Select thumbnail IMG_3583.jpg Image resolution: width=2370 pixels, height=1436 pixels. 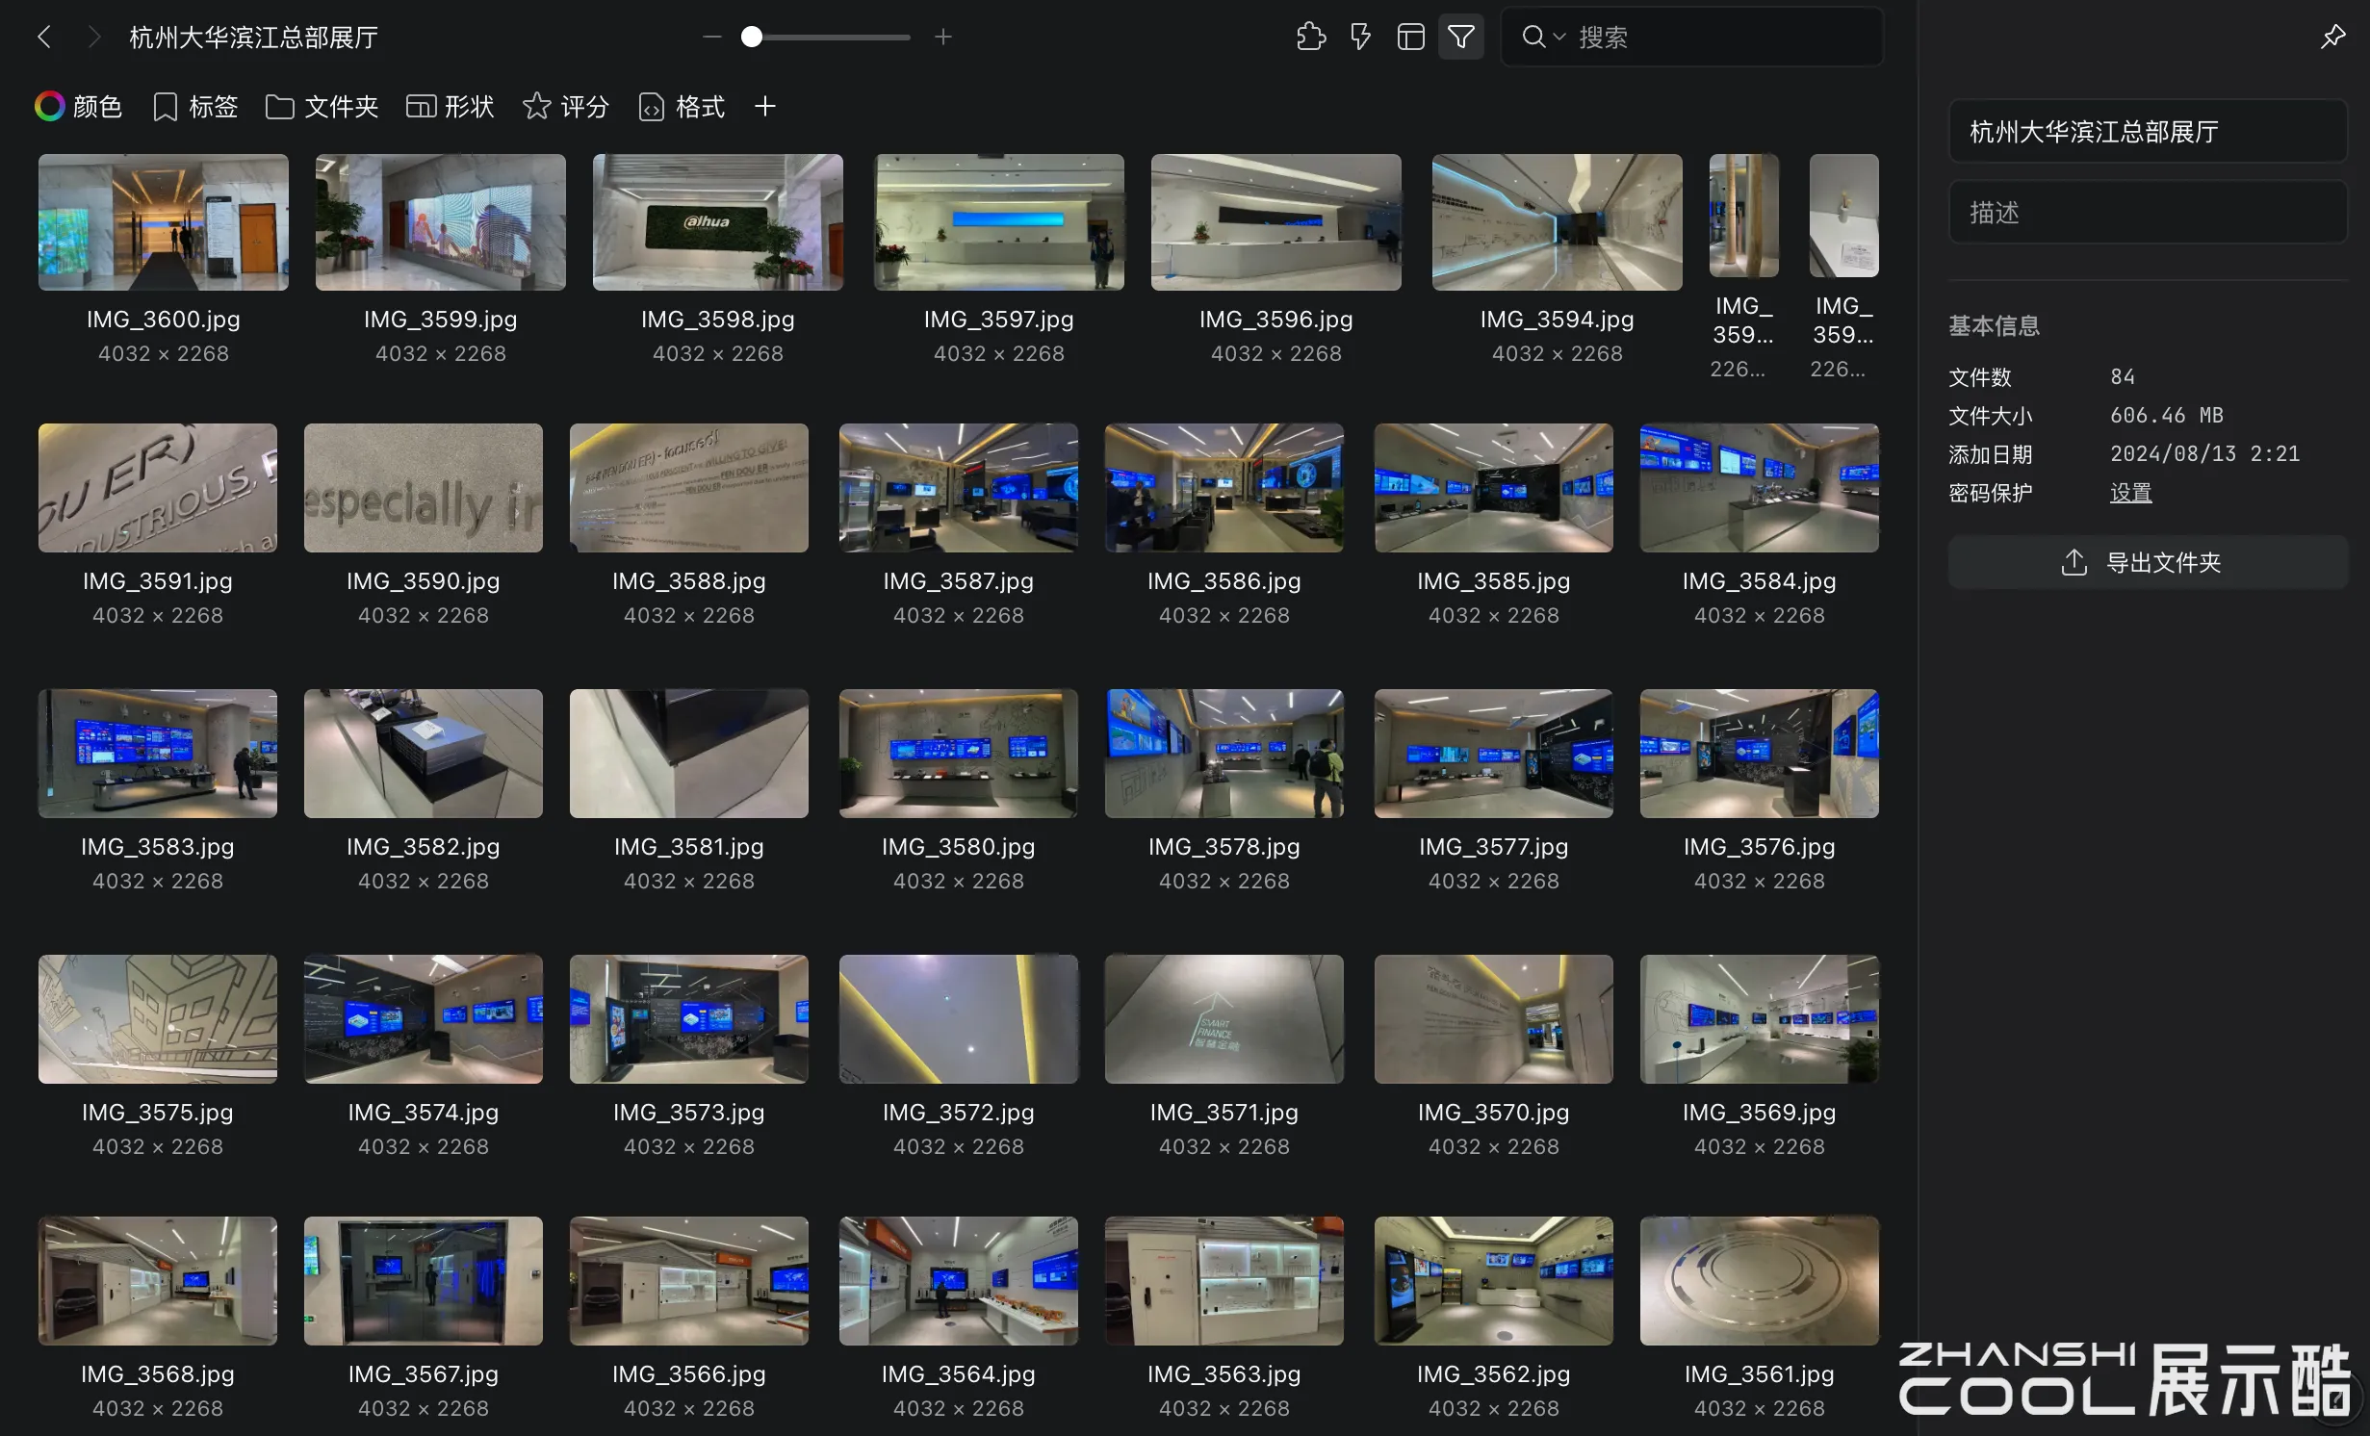coord(158,754)
